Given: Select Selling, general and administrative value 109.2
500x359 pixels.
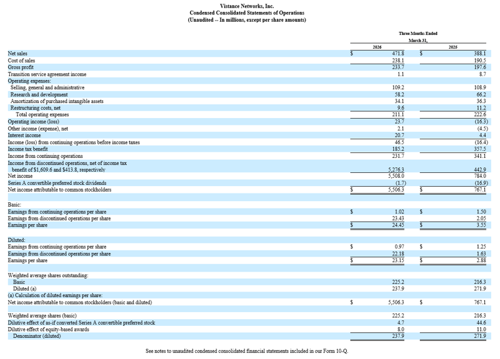Looking at the screenshot, I should (398, 87).
